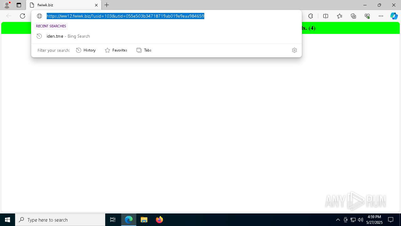Open the Edge profile icon
Image resolution: width=401 pixels, height=226 pixels.
7,5
